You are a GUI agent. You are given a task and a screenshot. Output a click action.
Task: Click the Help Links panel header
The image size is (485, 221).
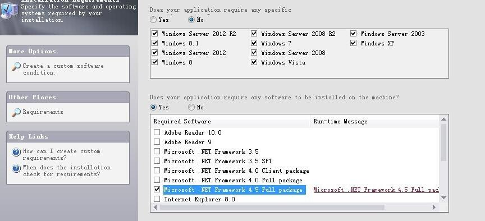click(68, 137)
